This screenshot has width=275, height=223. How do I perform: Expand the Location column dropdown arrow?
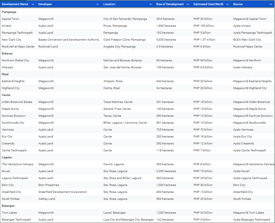pos(151,4)
